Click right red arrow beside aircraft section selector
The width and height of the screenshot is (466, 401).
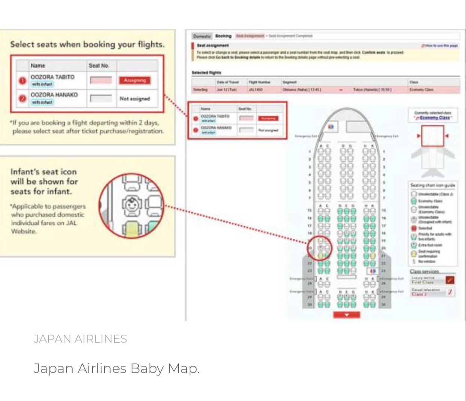pos(446,136)
